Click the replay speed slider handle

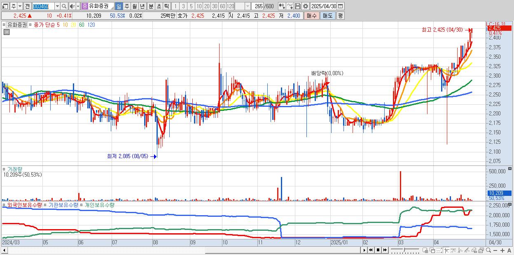(x=404, y=250)
